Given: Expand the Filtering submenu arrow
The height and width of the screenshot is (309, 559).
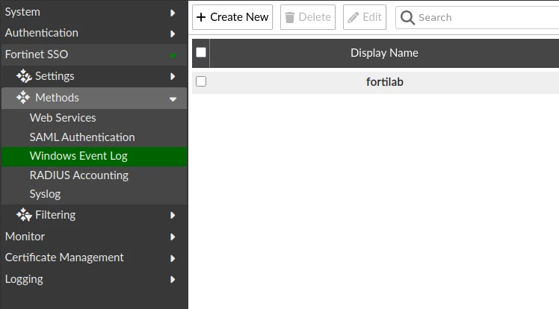Looking at the screenshot, I should pos(173,216).
